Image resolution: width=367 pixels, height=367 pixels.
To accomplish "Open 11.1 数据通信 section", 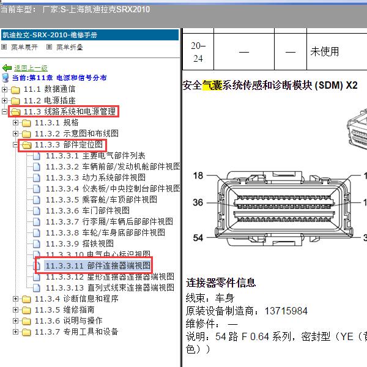I will (x=50, y=89).
